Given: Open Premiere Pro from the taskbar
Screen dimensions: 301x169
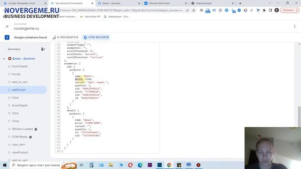Looking at the screenshot, I should pos(150,165).
